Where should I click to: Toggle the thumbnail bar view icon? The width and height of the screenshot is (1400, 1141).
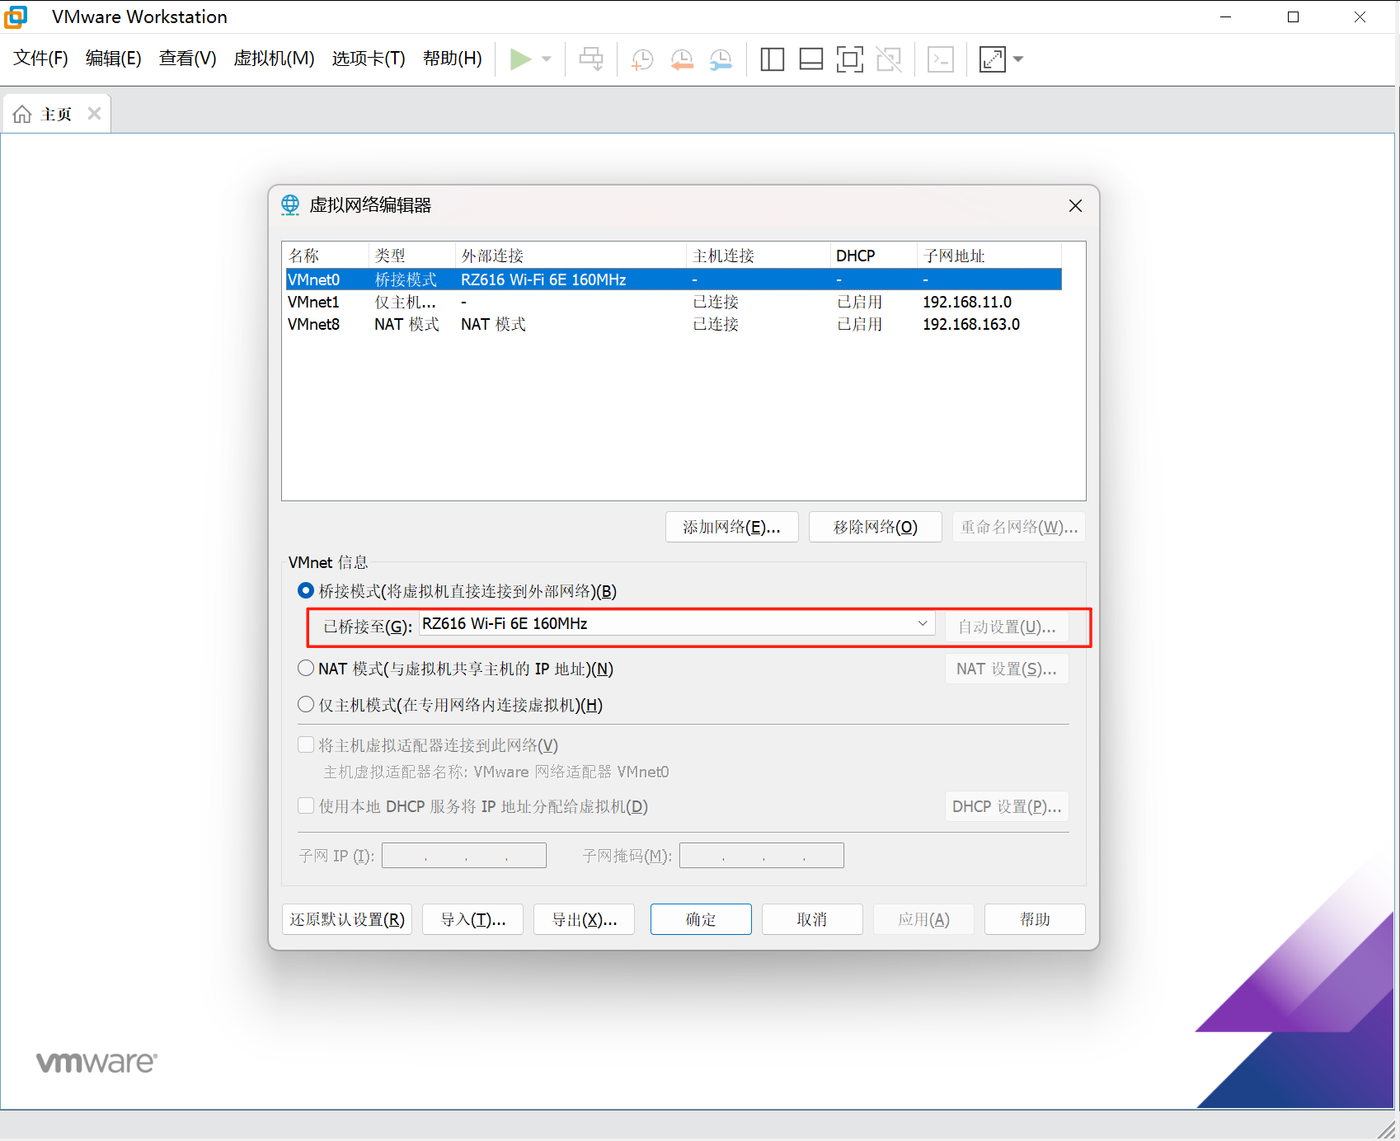(x=811, y=59)
